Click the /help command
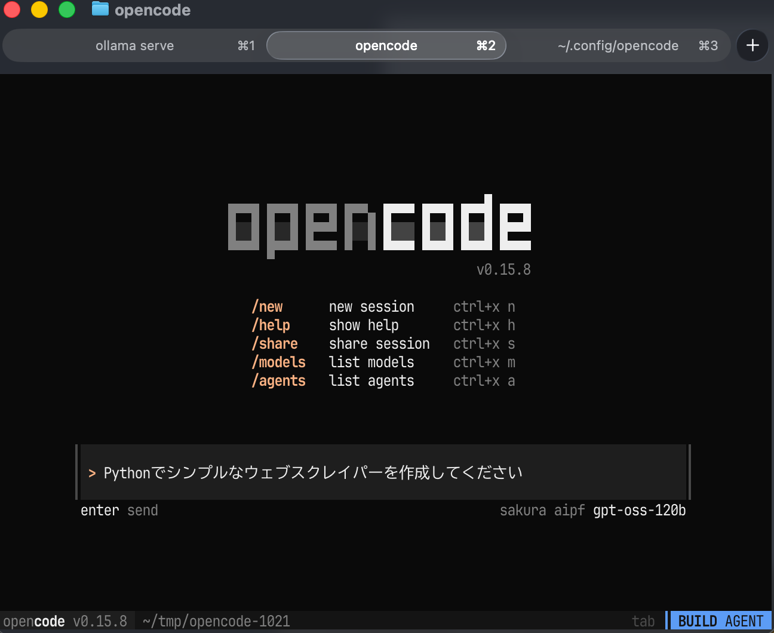774x633 pixels. pos(271,325)
